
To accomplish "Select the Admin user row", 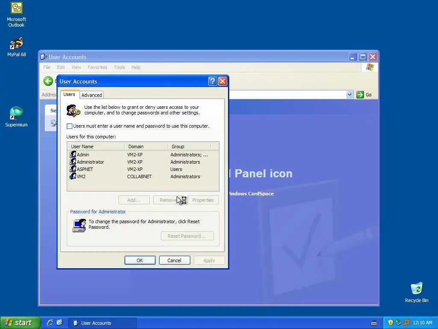I will click(x=143, y=155).
